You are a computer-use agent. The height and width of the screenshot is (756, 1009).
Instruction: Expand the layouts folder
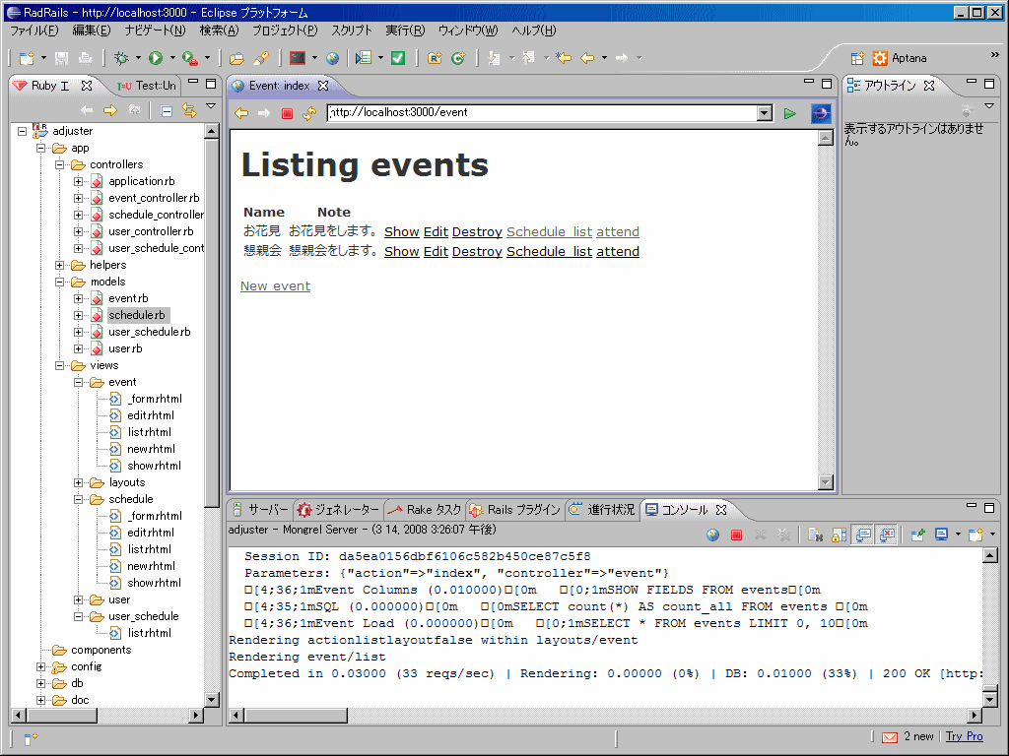78,482
